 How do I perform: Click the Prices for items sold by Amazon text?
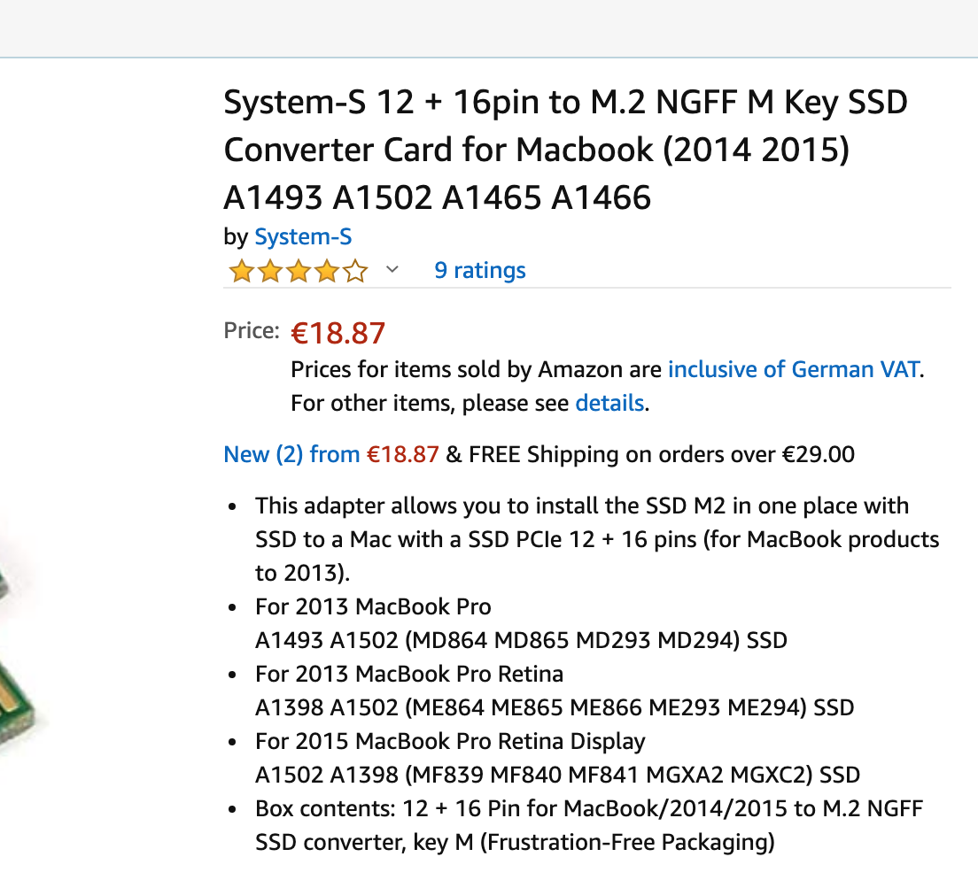(477, 369)
